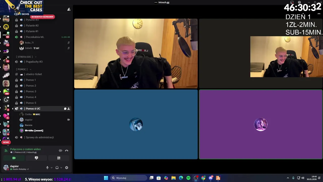Open the pink heart server with 11 badge
This screenshot has width=323, height=182.
coord(6,116)
